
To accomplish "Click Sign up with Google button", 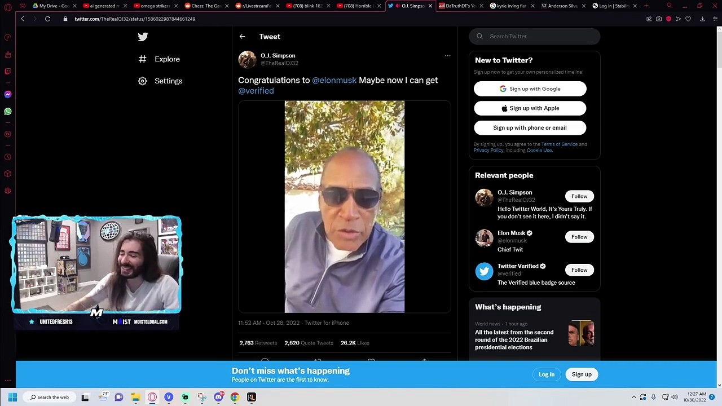I will (530, 89).
